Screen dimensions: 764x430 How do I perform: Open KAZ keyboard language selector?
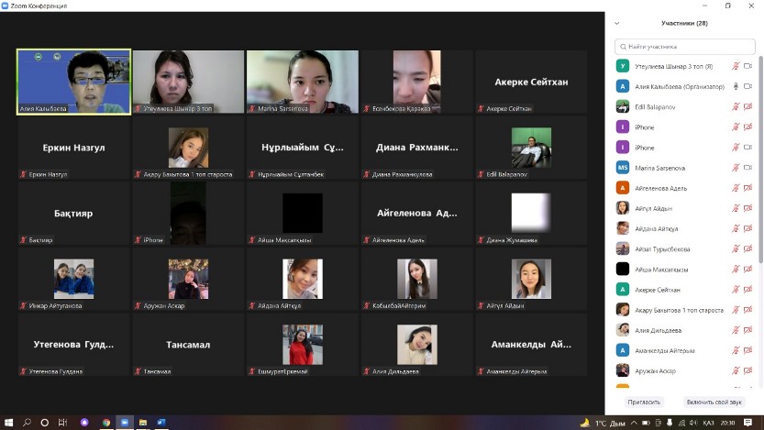pos(708,423)
